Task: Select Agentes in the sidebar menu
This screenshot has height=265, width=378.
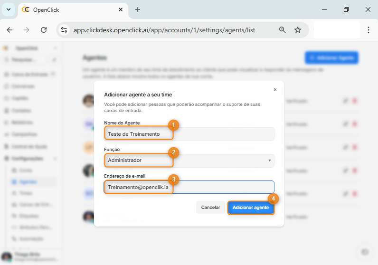Action: (x=28, y=181)
